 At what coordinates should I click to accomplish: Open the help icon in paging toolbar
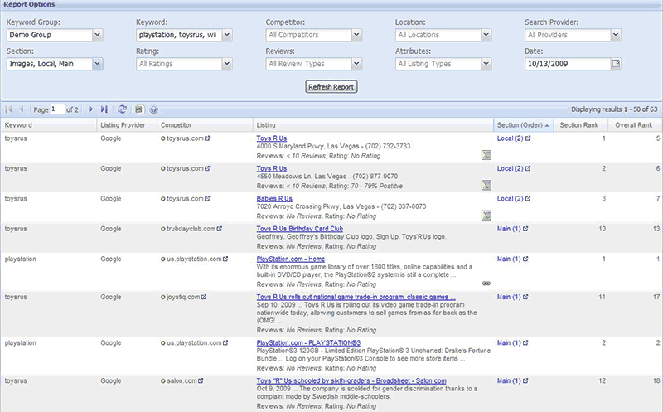(x=154, y=109)
